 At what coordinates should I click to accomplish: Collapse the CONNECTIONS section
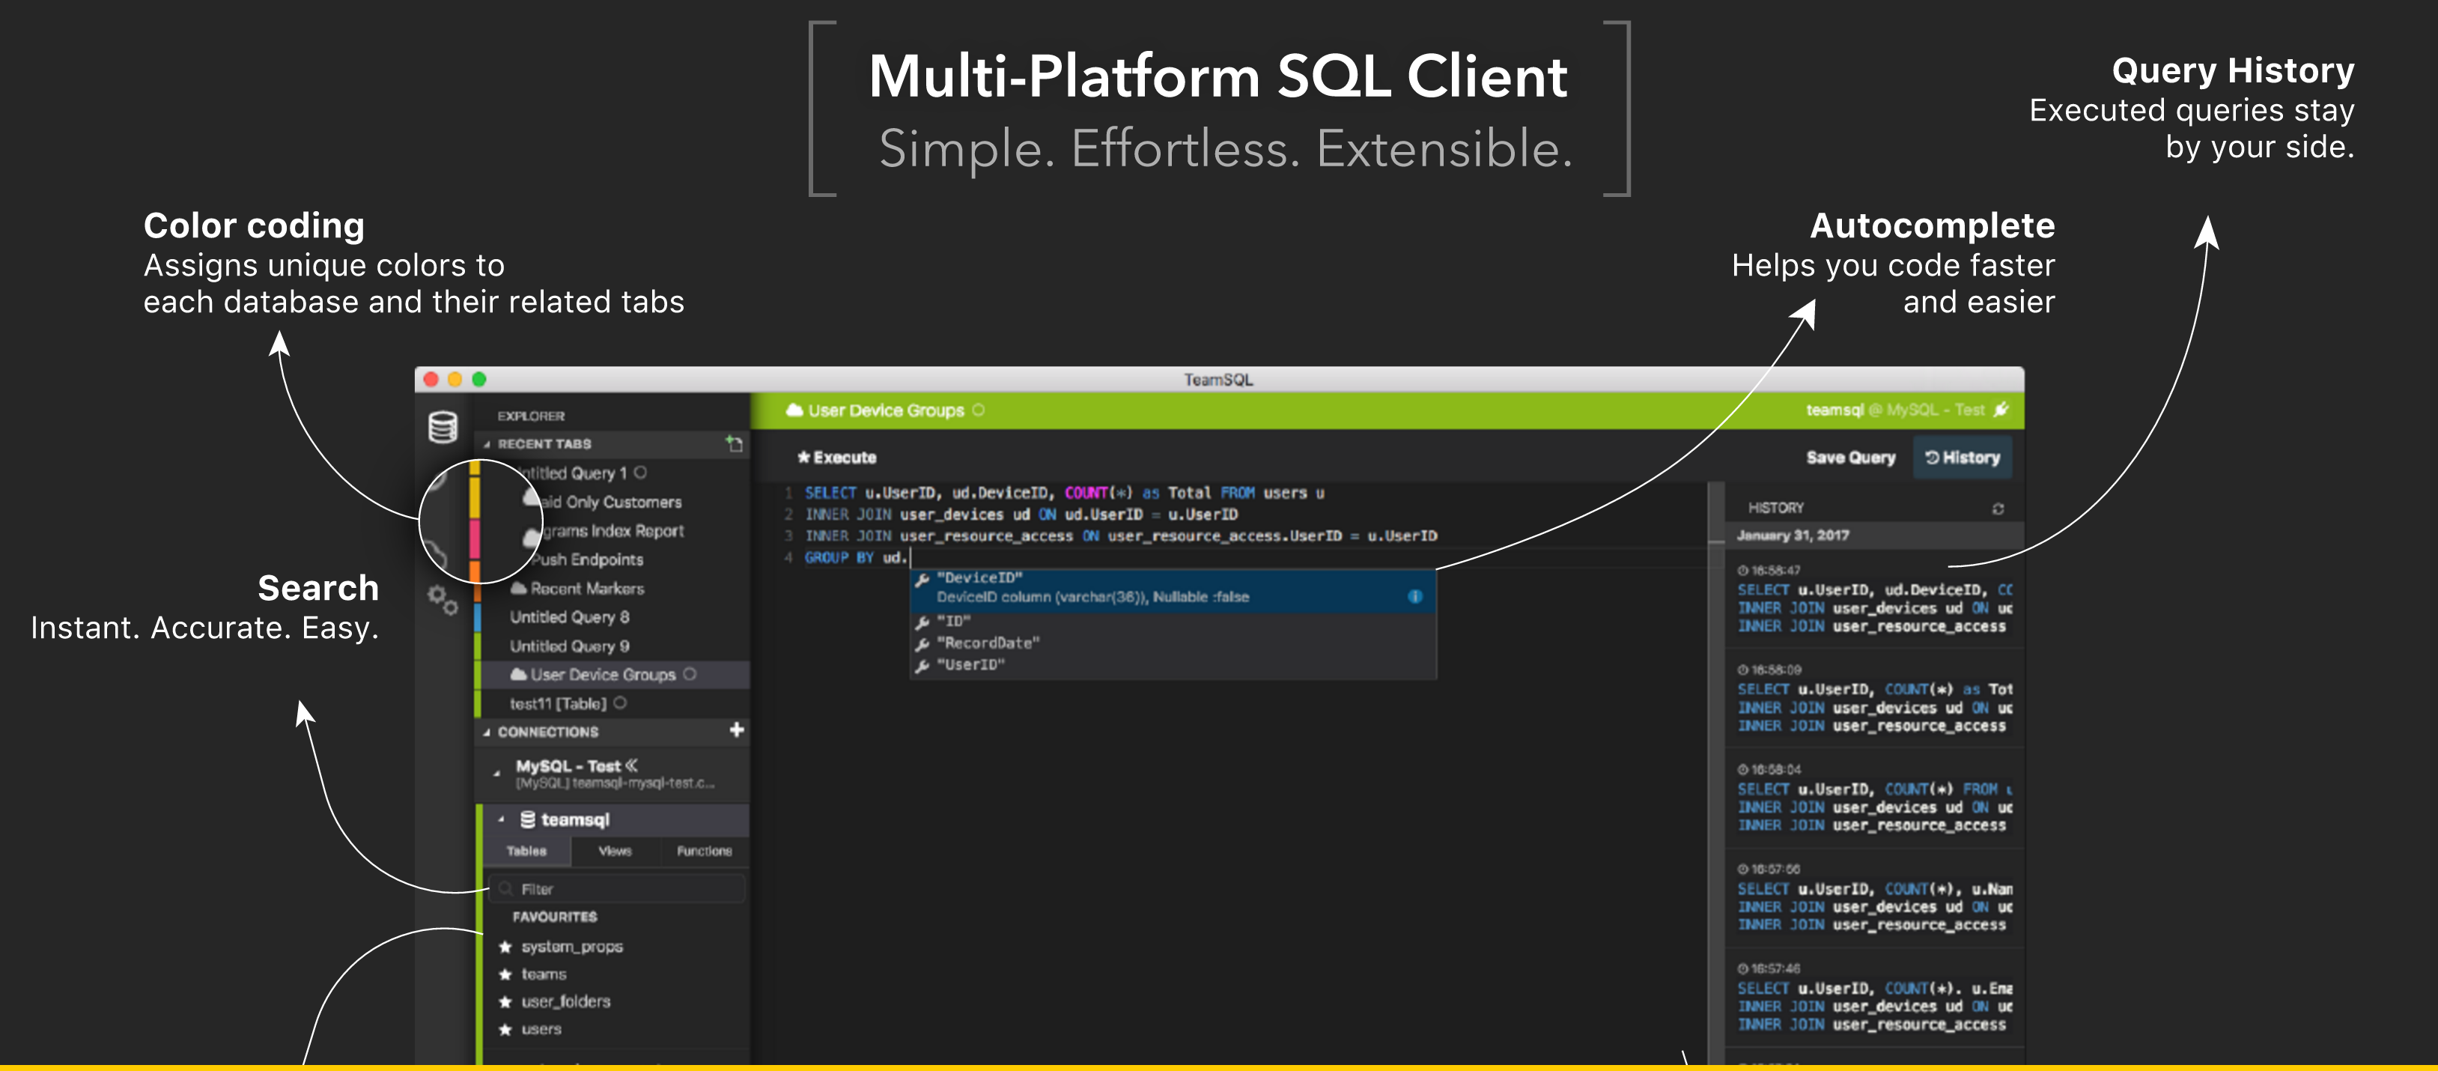[x=487, y=731]
